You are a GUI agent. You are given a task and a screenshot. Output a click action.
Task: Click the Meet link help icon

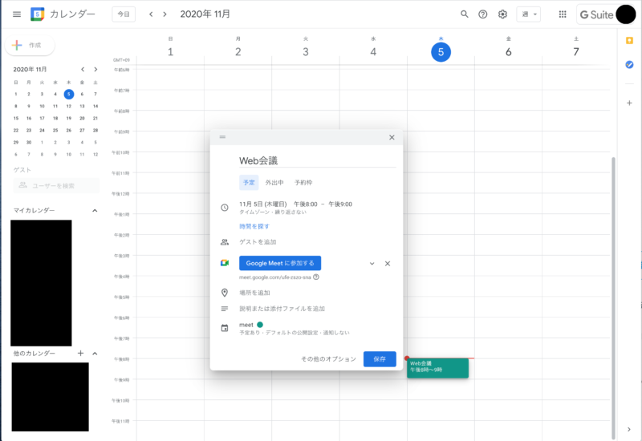(x=316, y=277)
